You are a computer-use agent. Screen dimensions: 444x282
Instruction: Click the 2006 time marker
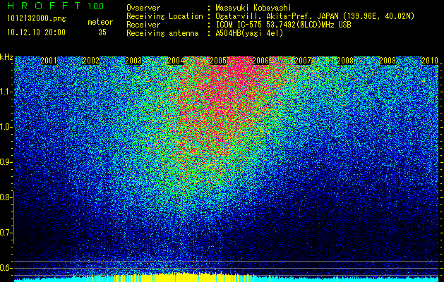260,61
